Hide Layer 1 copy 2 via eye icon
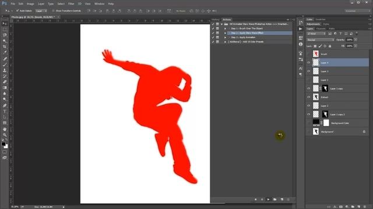The width and height of the screenshot is (373, 209). pyautogui.click(x=309, y=114)
